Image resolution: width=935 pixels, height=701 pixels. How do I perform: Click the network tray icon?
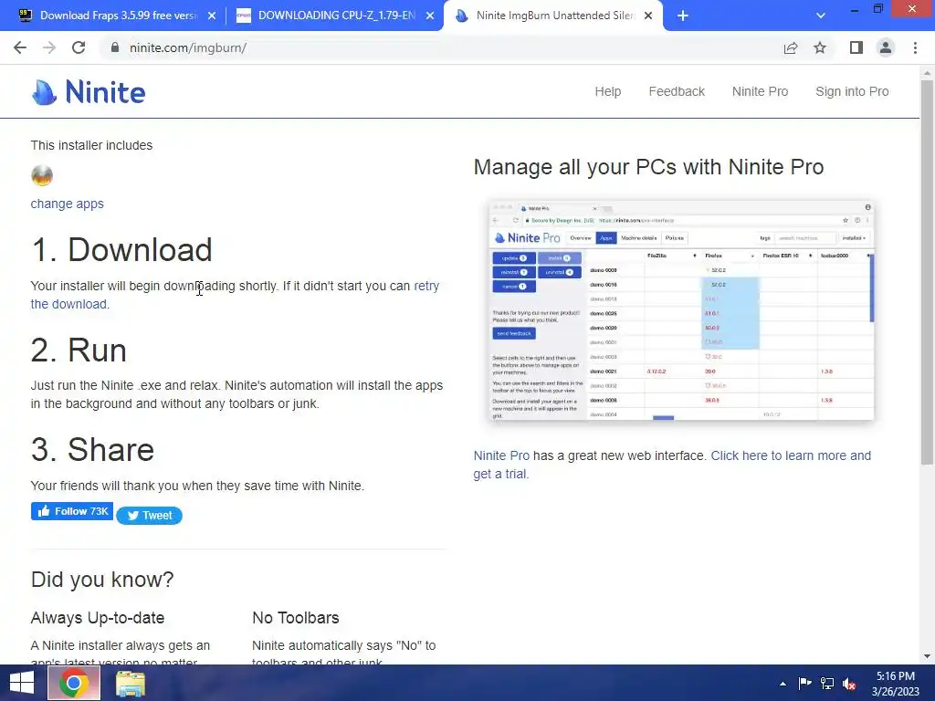click(827, 684)
